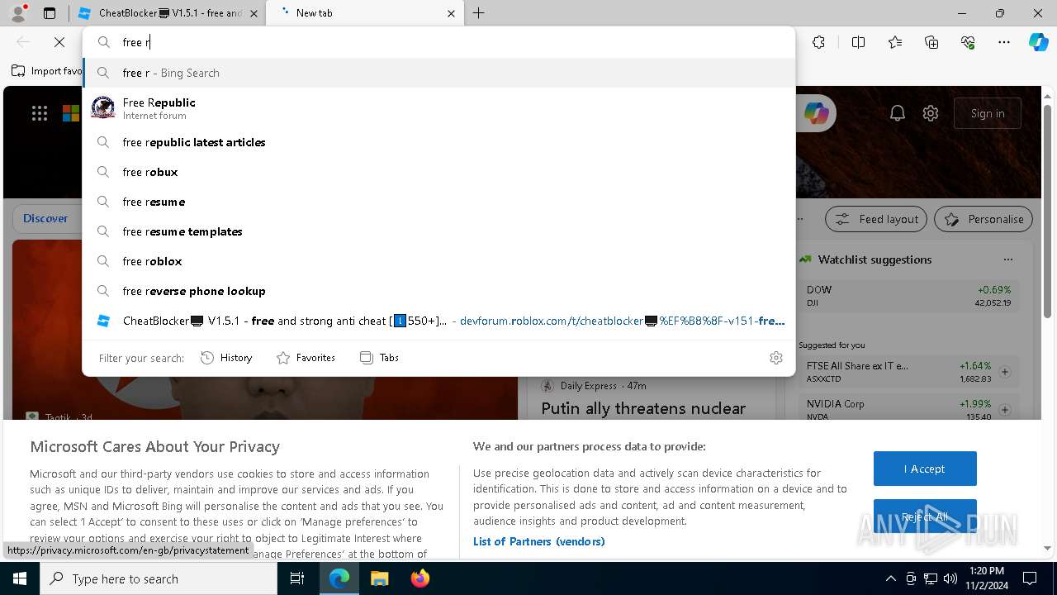The height and width of the screenshot is (595, 1057).
Task: Open the volume control in the system tray
Action: (950, 578)
